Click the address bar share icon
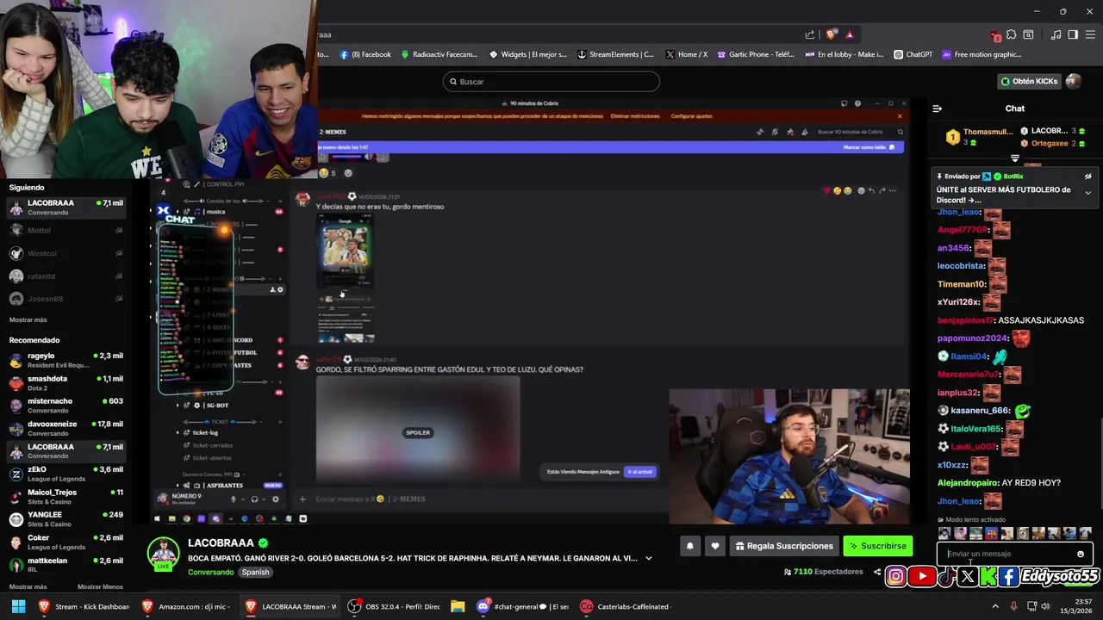This screenshot has width=1103, height=620. [810, 34]
